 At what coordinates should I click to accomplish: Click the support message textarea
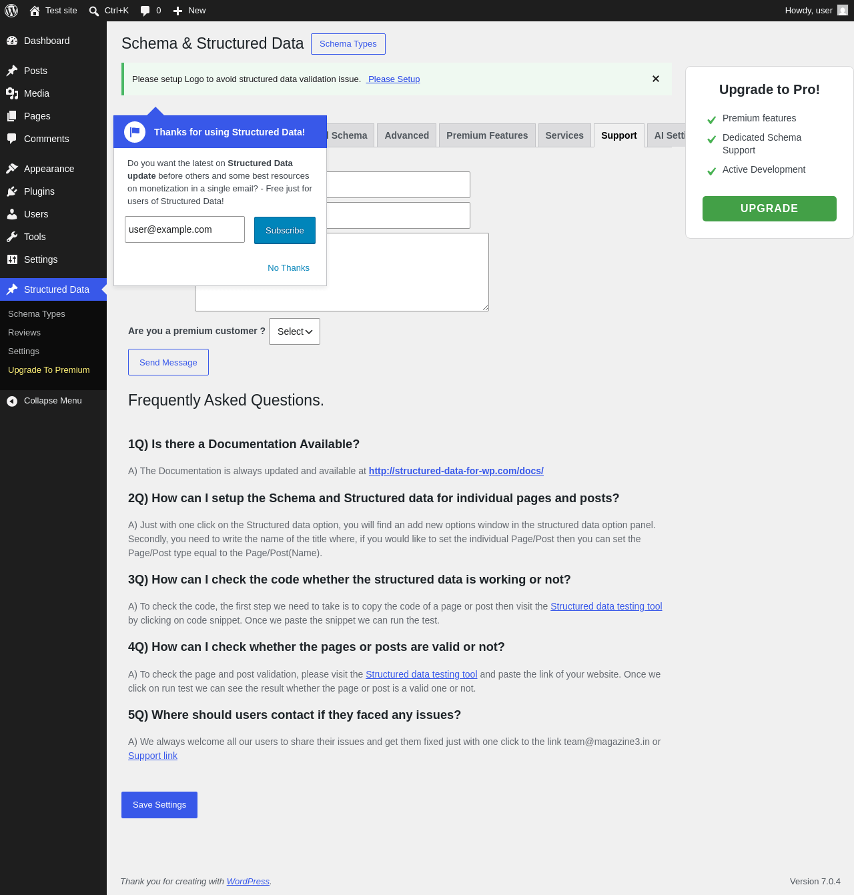[x=342, y=272]
